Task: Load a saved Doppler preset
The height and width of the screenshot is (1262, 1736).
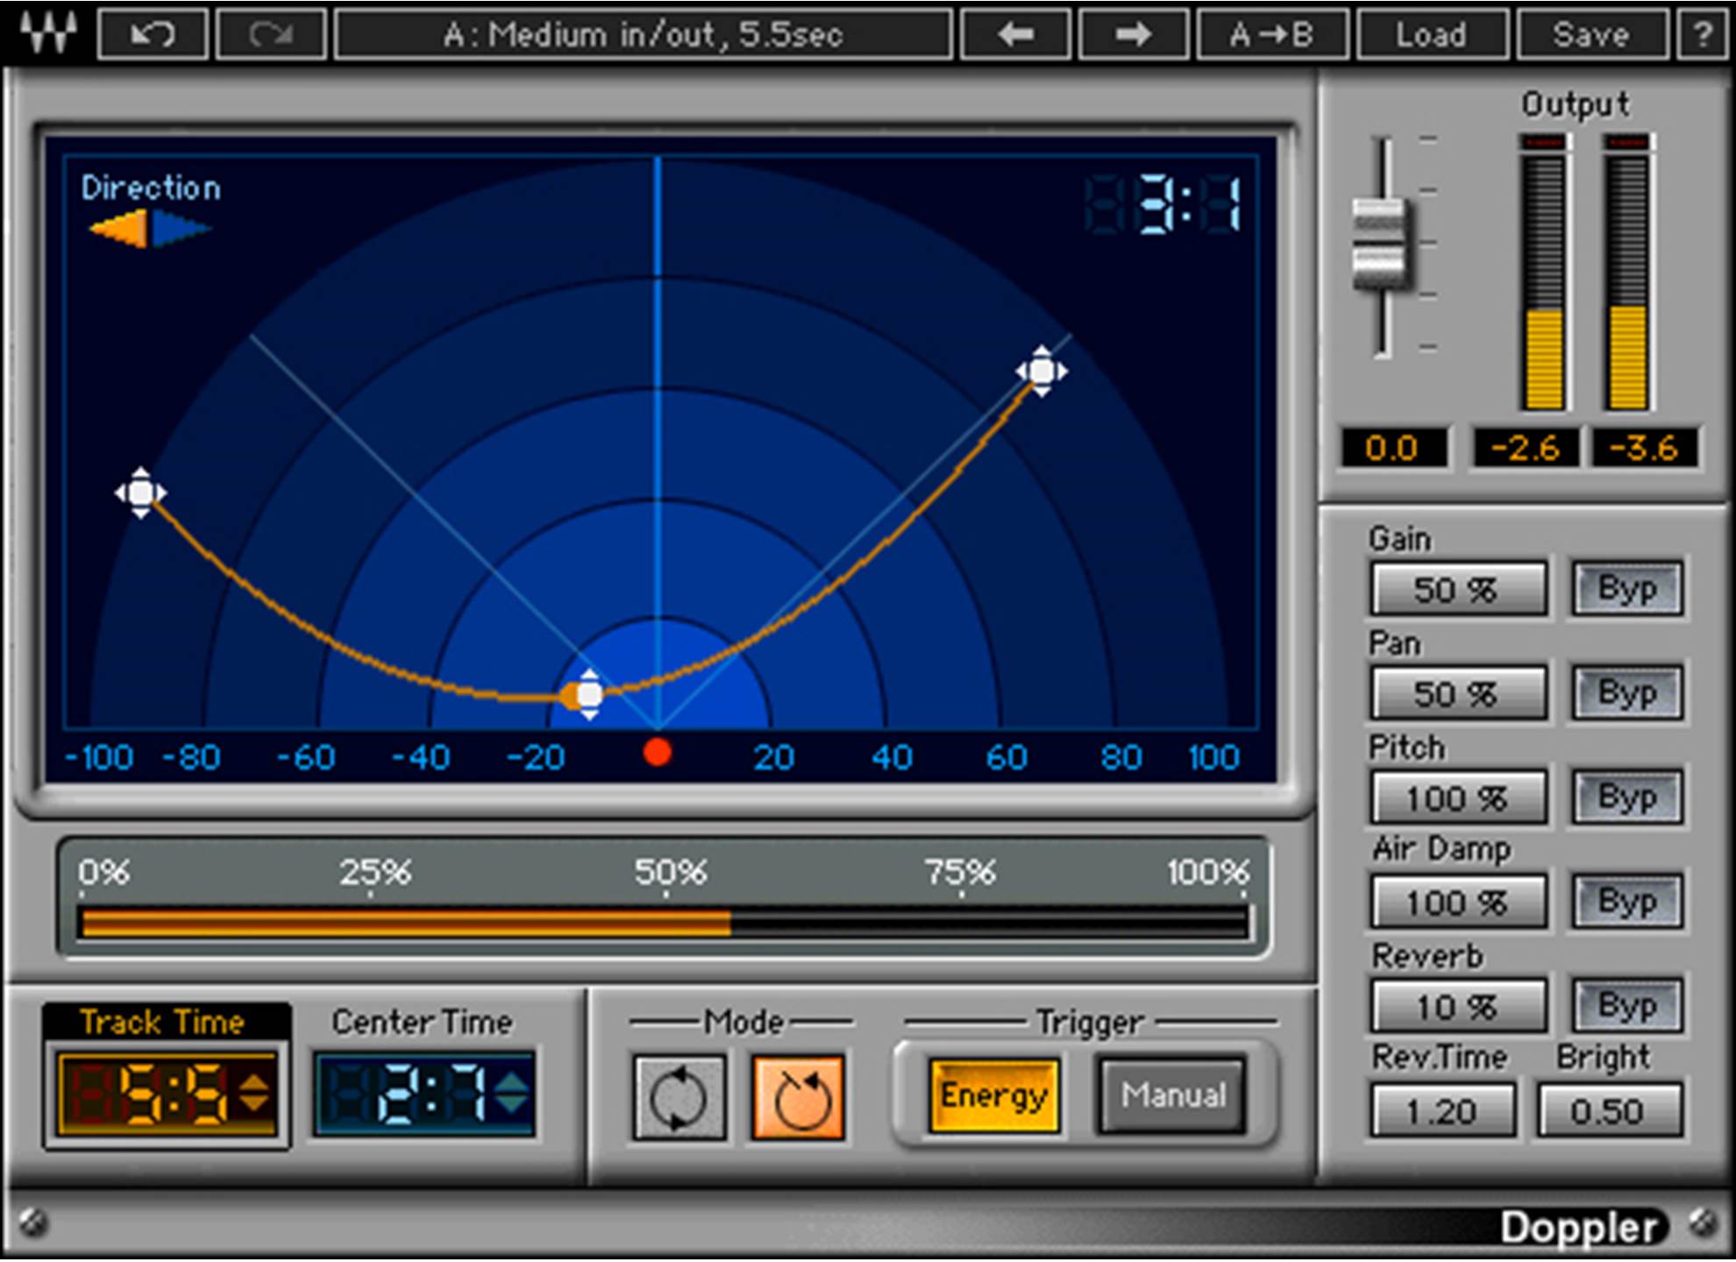Action: [1432, 35]
